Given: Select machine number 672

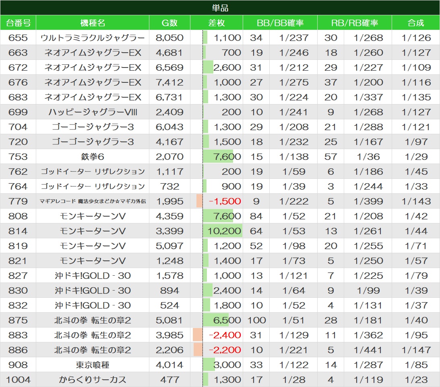Looking at the screenshot, I should [x=18, y=68].
